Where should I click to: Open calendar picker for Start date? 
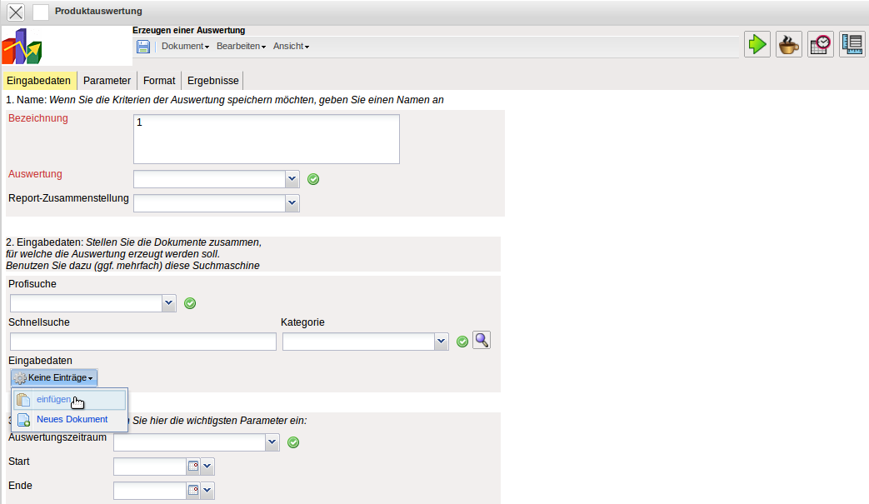coord(192,467)
